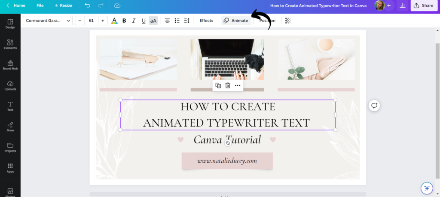Apply bulleted list formatting
This screenshot has height=197, width=440.
pos(177,21)
